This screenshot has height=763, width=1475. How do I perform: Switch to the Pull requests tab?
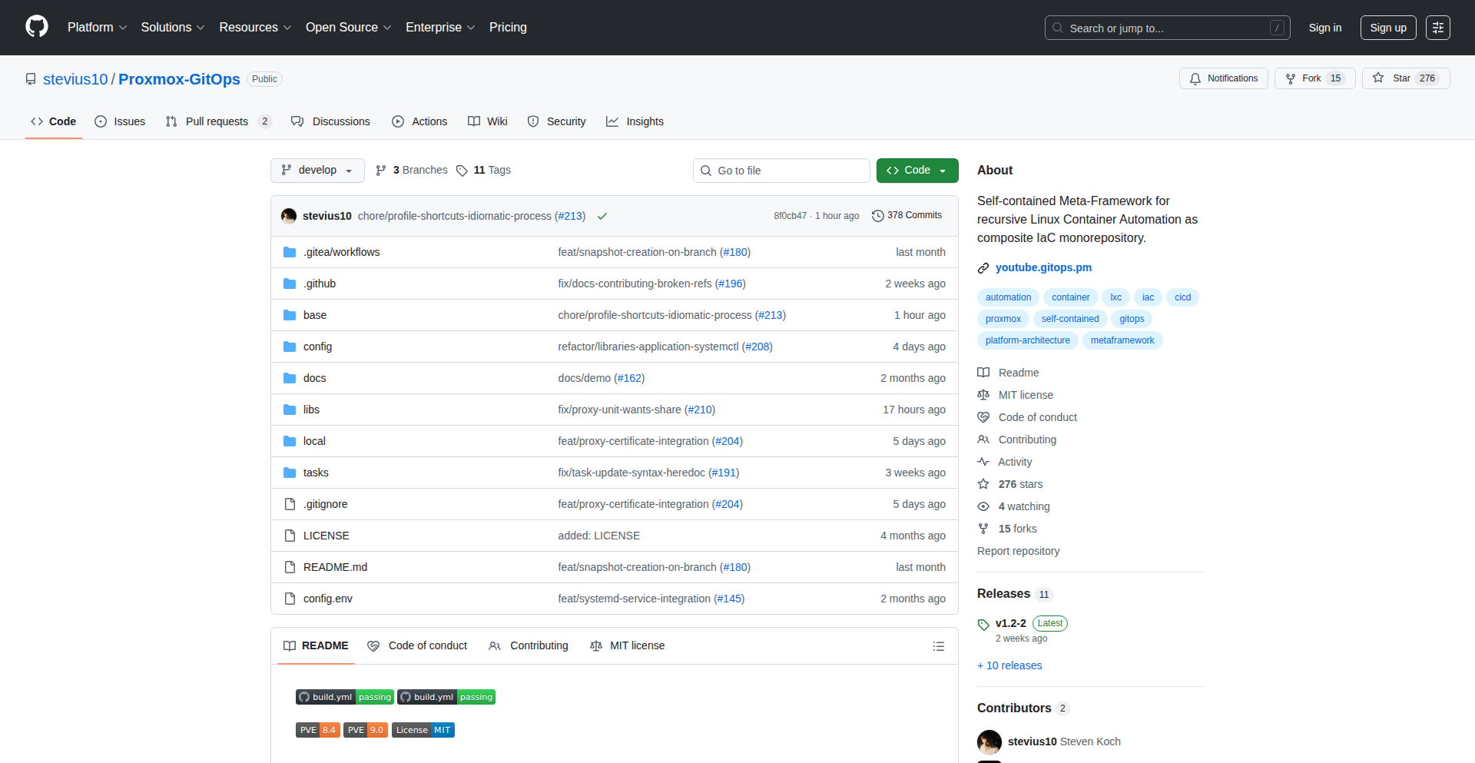click(x=217, y=121)
